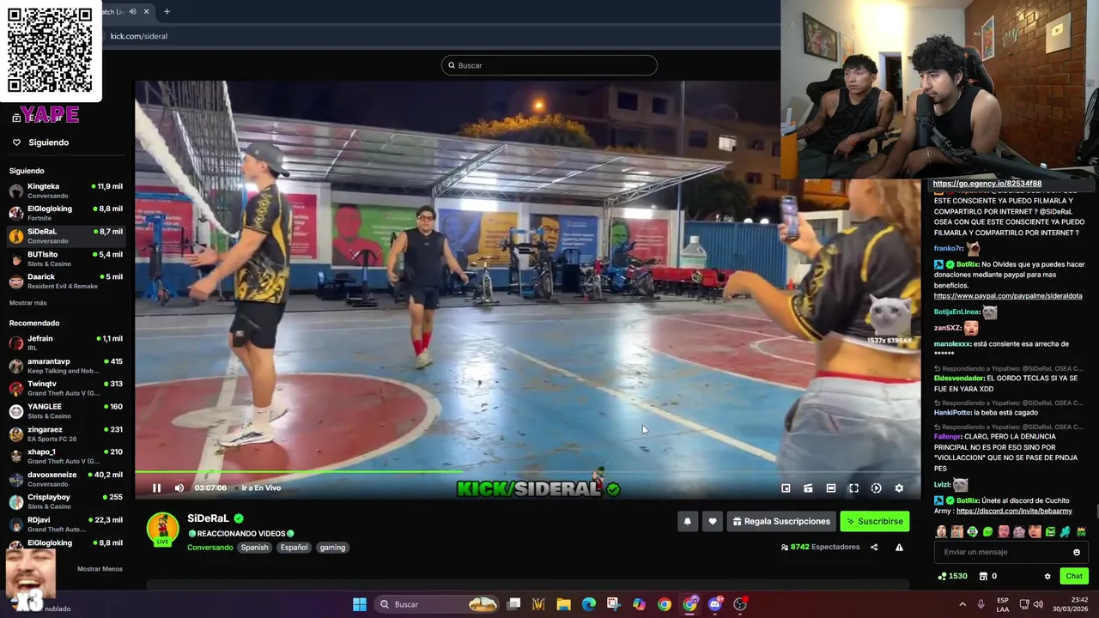Open the Windows Start menu
The width and height of the screenshot is (1099, 618).
click(x=360, y=604)
